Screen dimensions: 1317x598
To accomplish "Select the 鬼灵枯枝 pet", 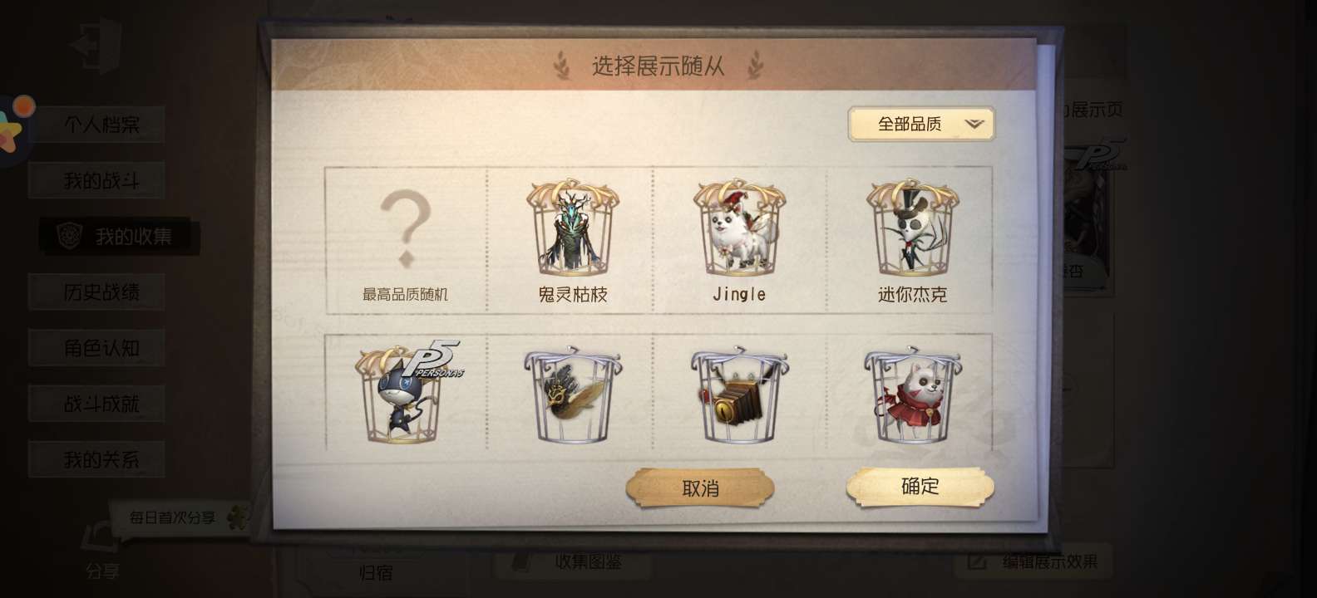I will (572, 240).
